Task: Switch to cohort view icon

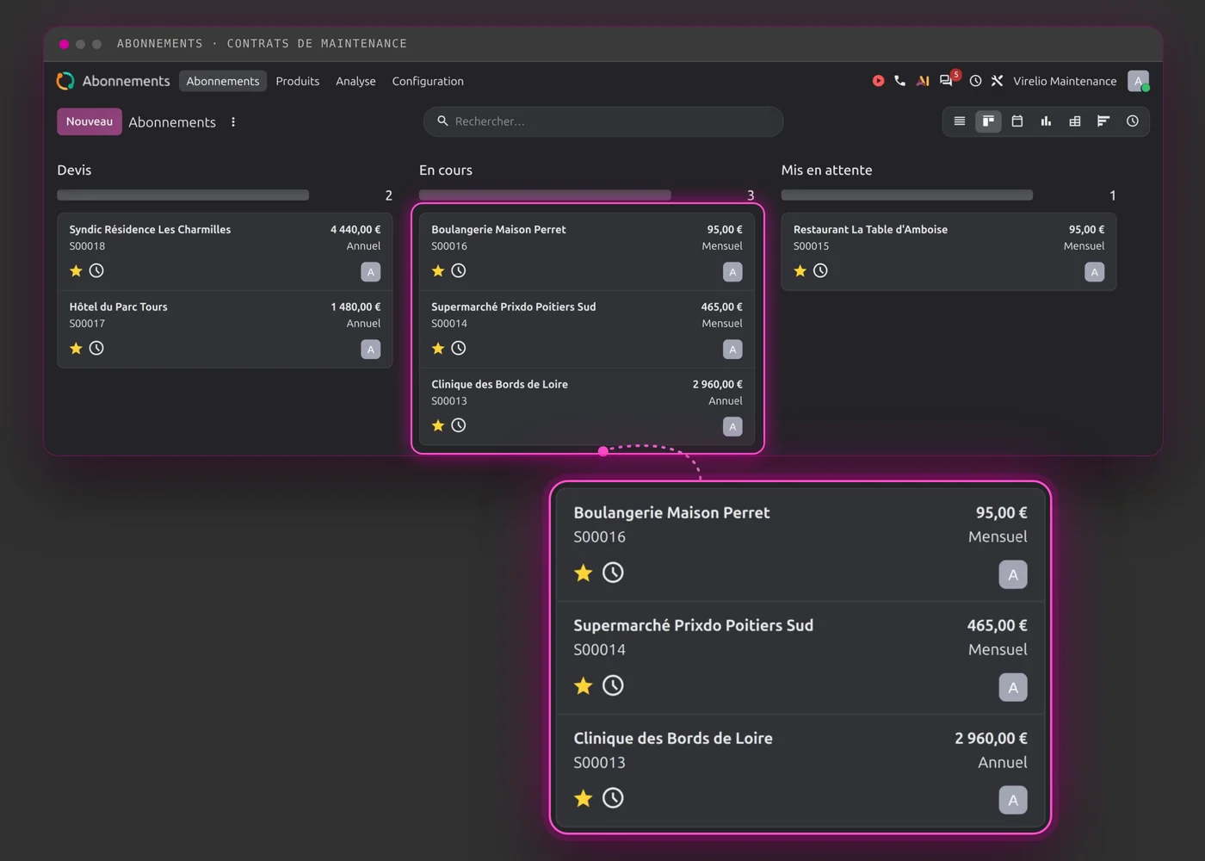Action: pos(1103,121)
